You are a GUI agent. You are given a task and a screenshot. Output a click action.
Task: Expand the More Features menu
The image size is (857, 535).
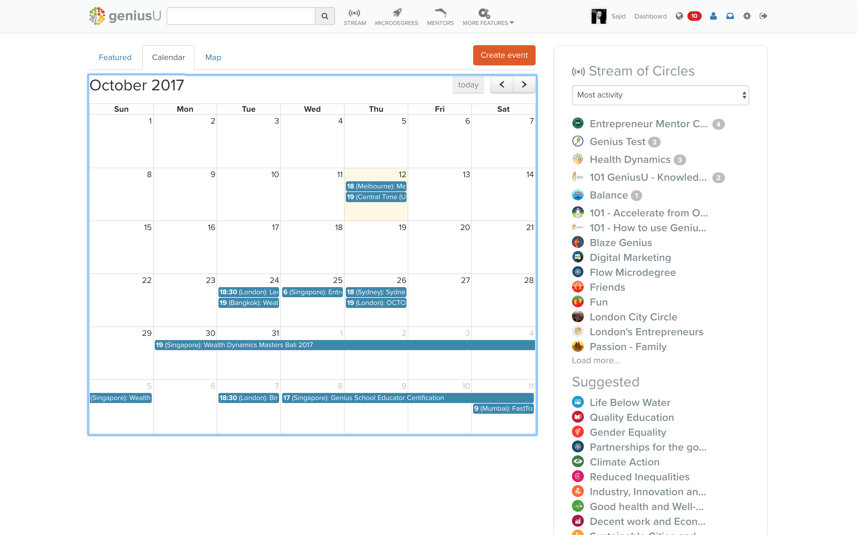(488, 17)
